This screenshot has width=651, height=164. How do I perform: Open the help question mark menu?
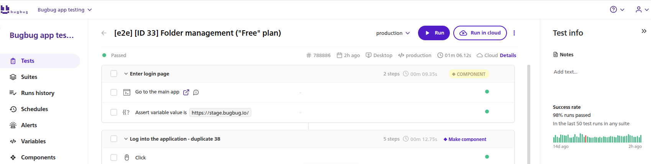617,10
